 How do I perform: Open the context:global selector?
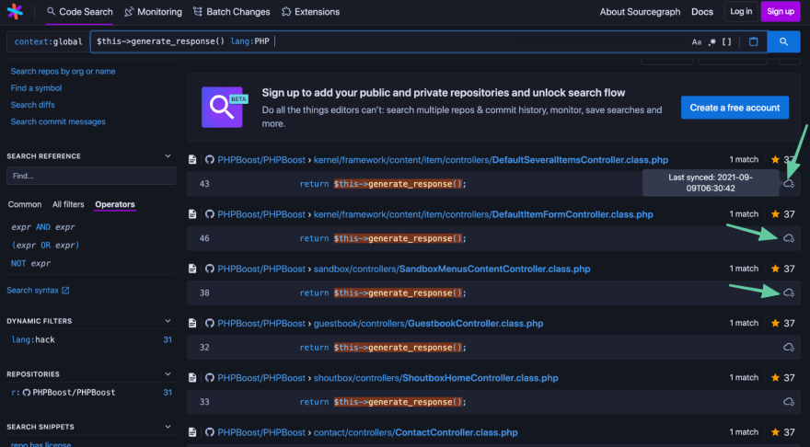48,41
